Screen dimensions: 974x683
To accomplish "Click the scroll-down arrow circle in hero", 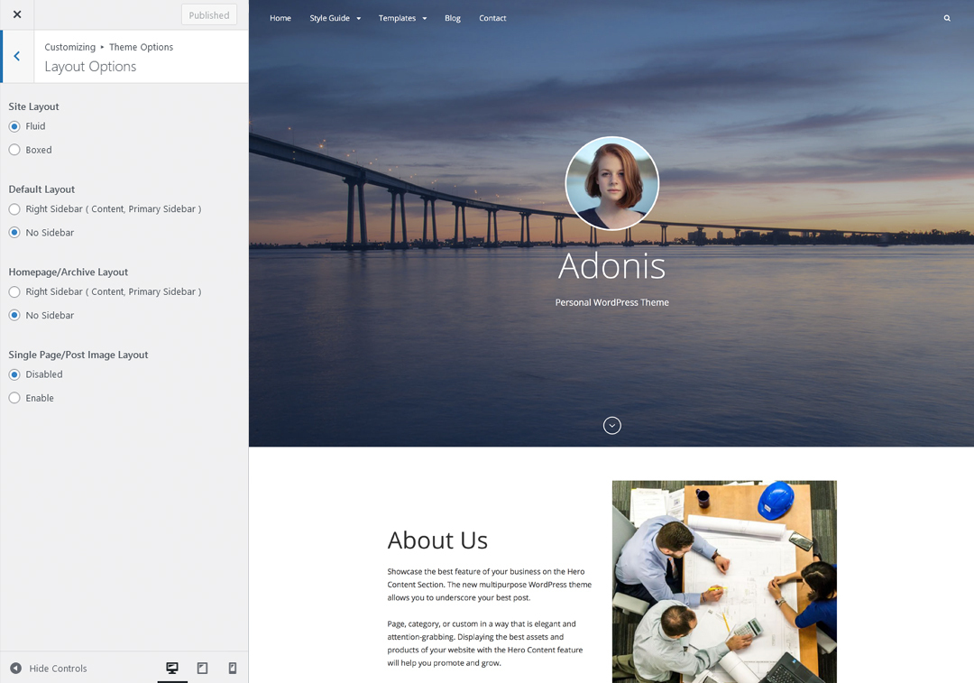I will [612, 426].
